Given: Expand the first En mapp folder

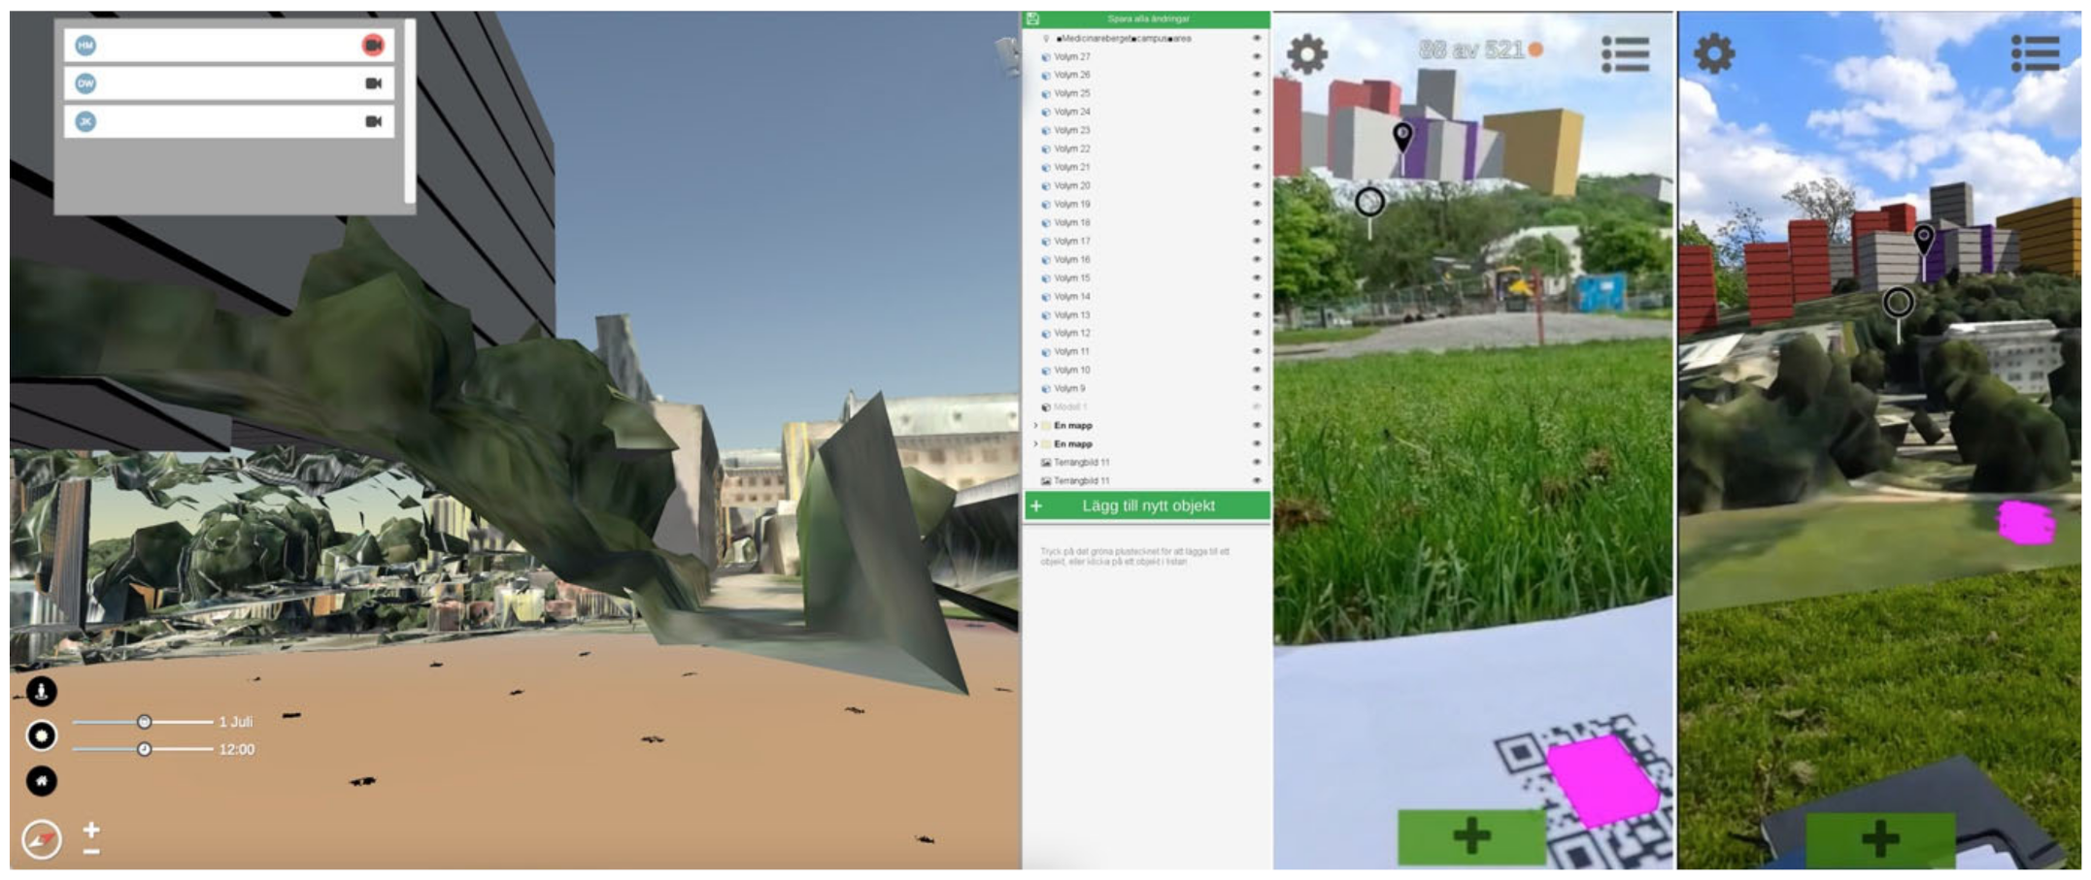Looking at the screenshot, I should tap(1035, 426).
